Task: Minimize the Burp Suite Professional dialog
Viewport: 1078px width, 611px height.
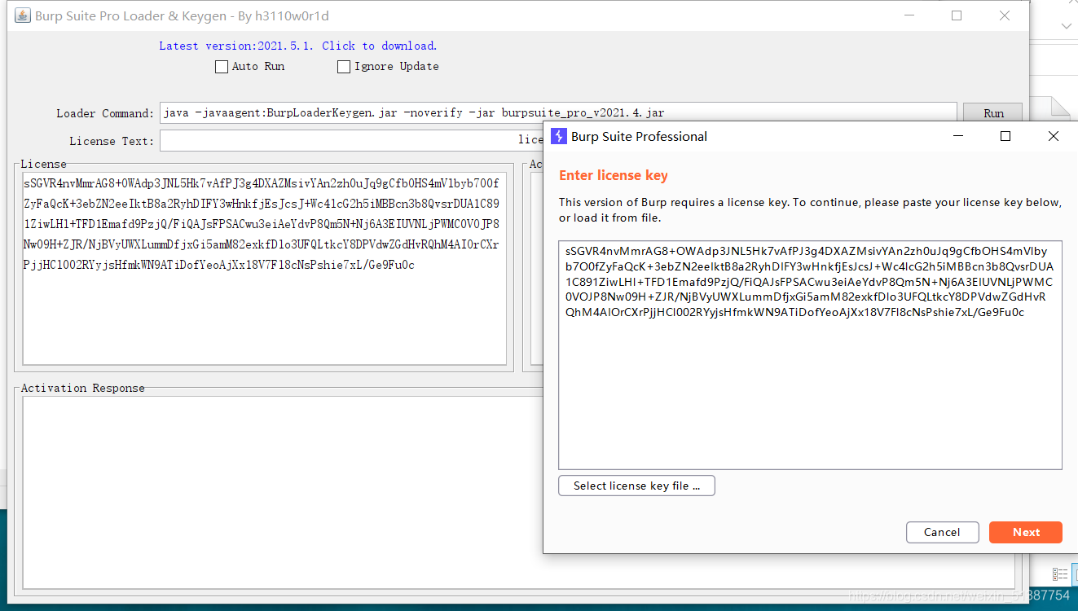Action: click(x=957, y=136)
